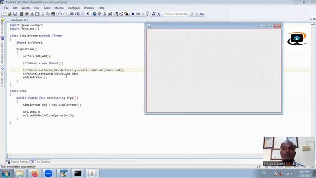Image resolution: width=316 pixels, height=178 pixels.
Task: Create a new document from the toolbar
Action: (4, 14)
